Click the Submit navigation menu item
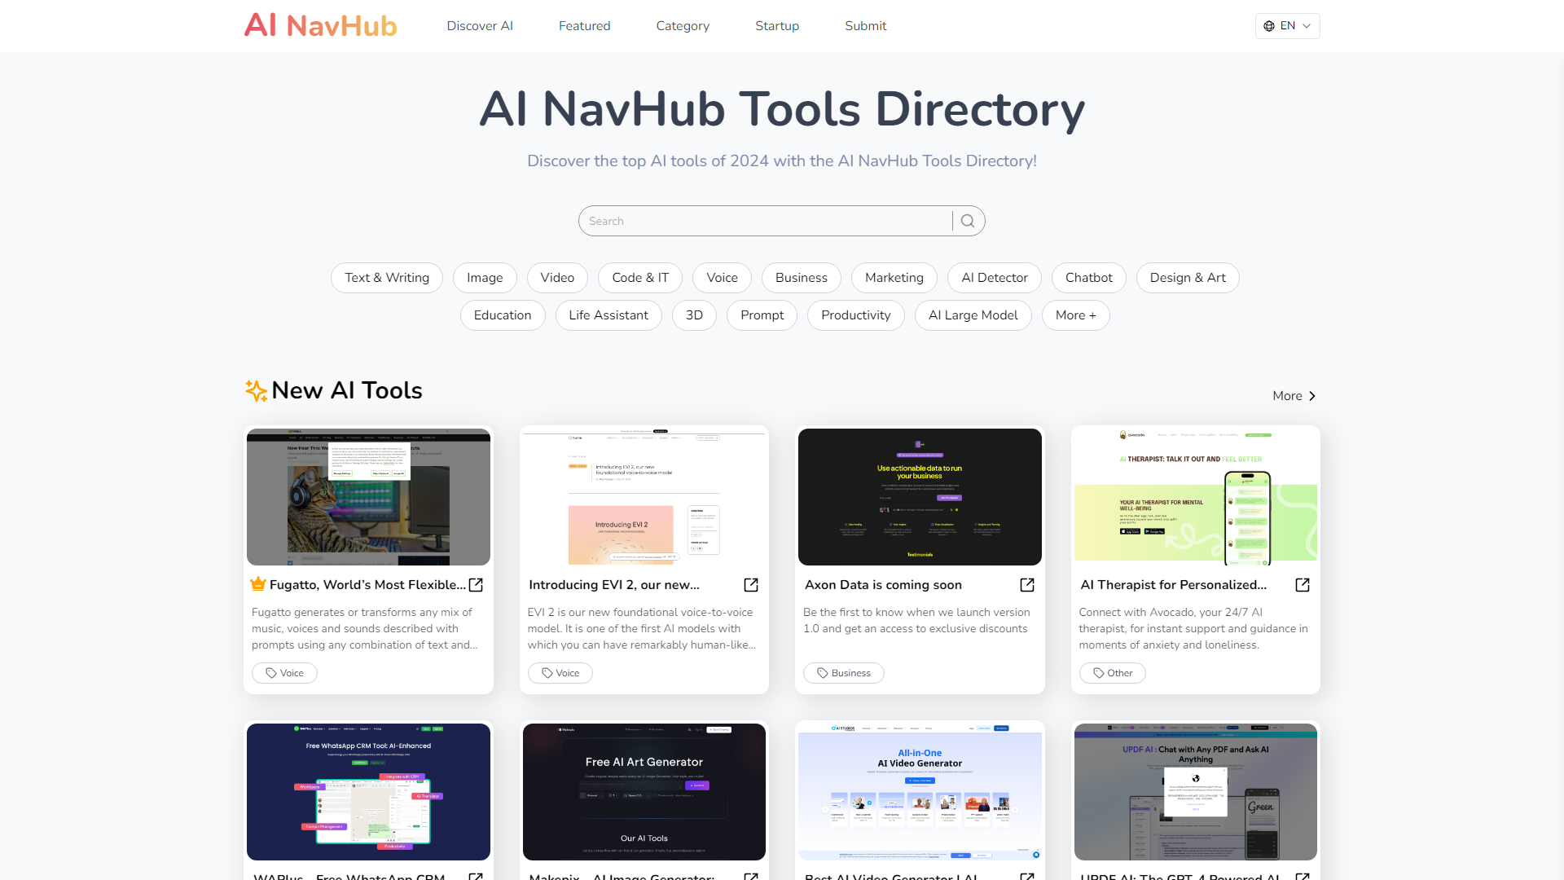Screen dimensions: 1564x880 [x=865, y=26]
